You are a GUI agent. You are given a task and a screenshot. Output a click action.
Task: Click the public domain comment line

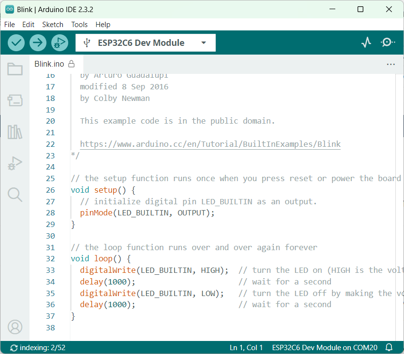177,121
